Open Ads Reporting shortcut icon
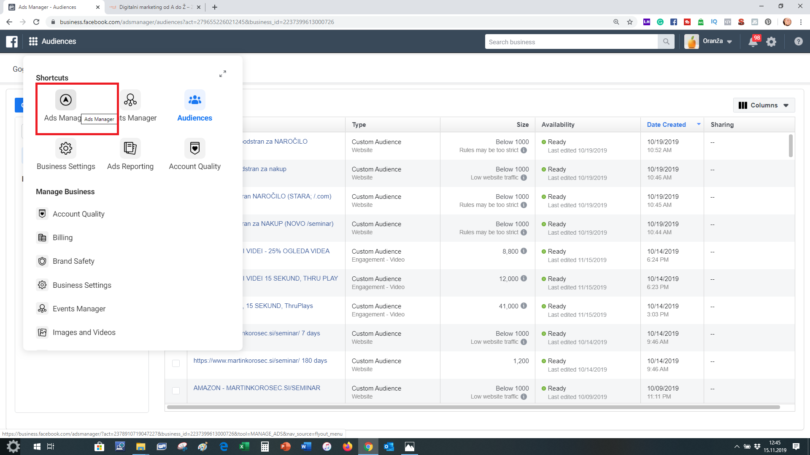This screenshot has height=455, width=810. 130,148
